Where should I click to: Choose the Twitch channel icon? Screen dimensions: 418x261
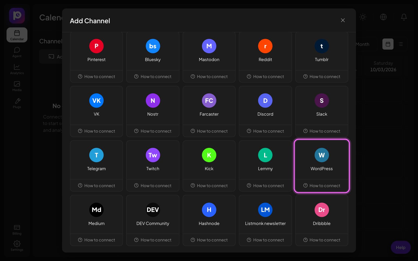153,155
